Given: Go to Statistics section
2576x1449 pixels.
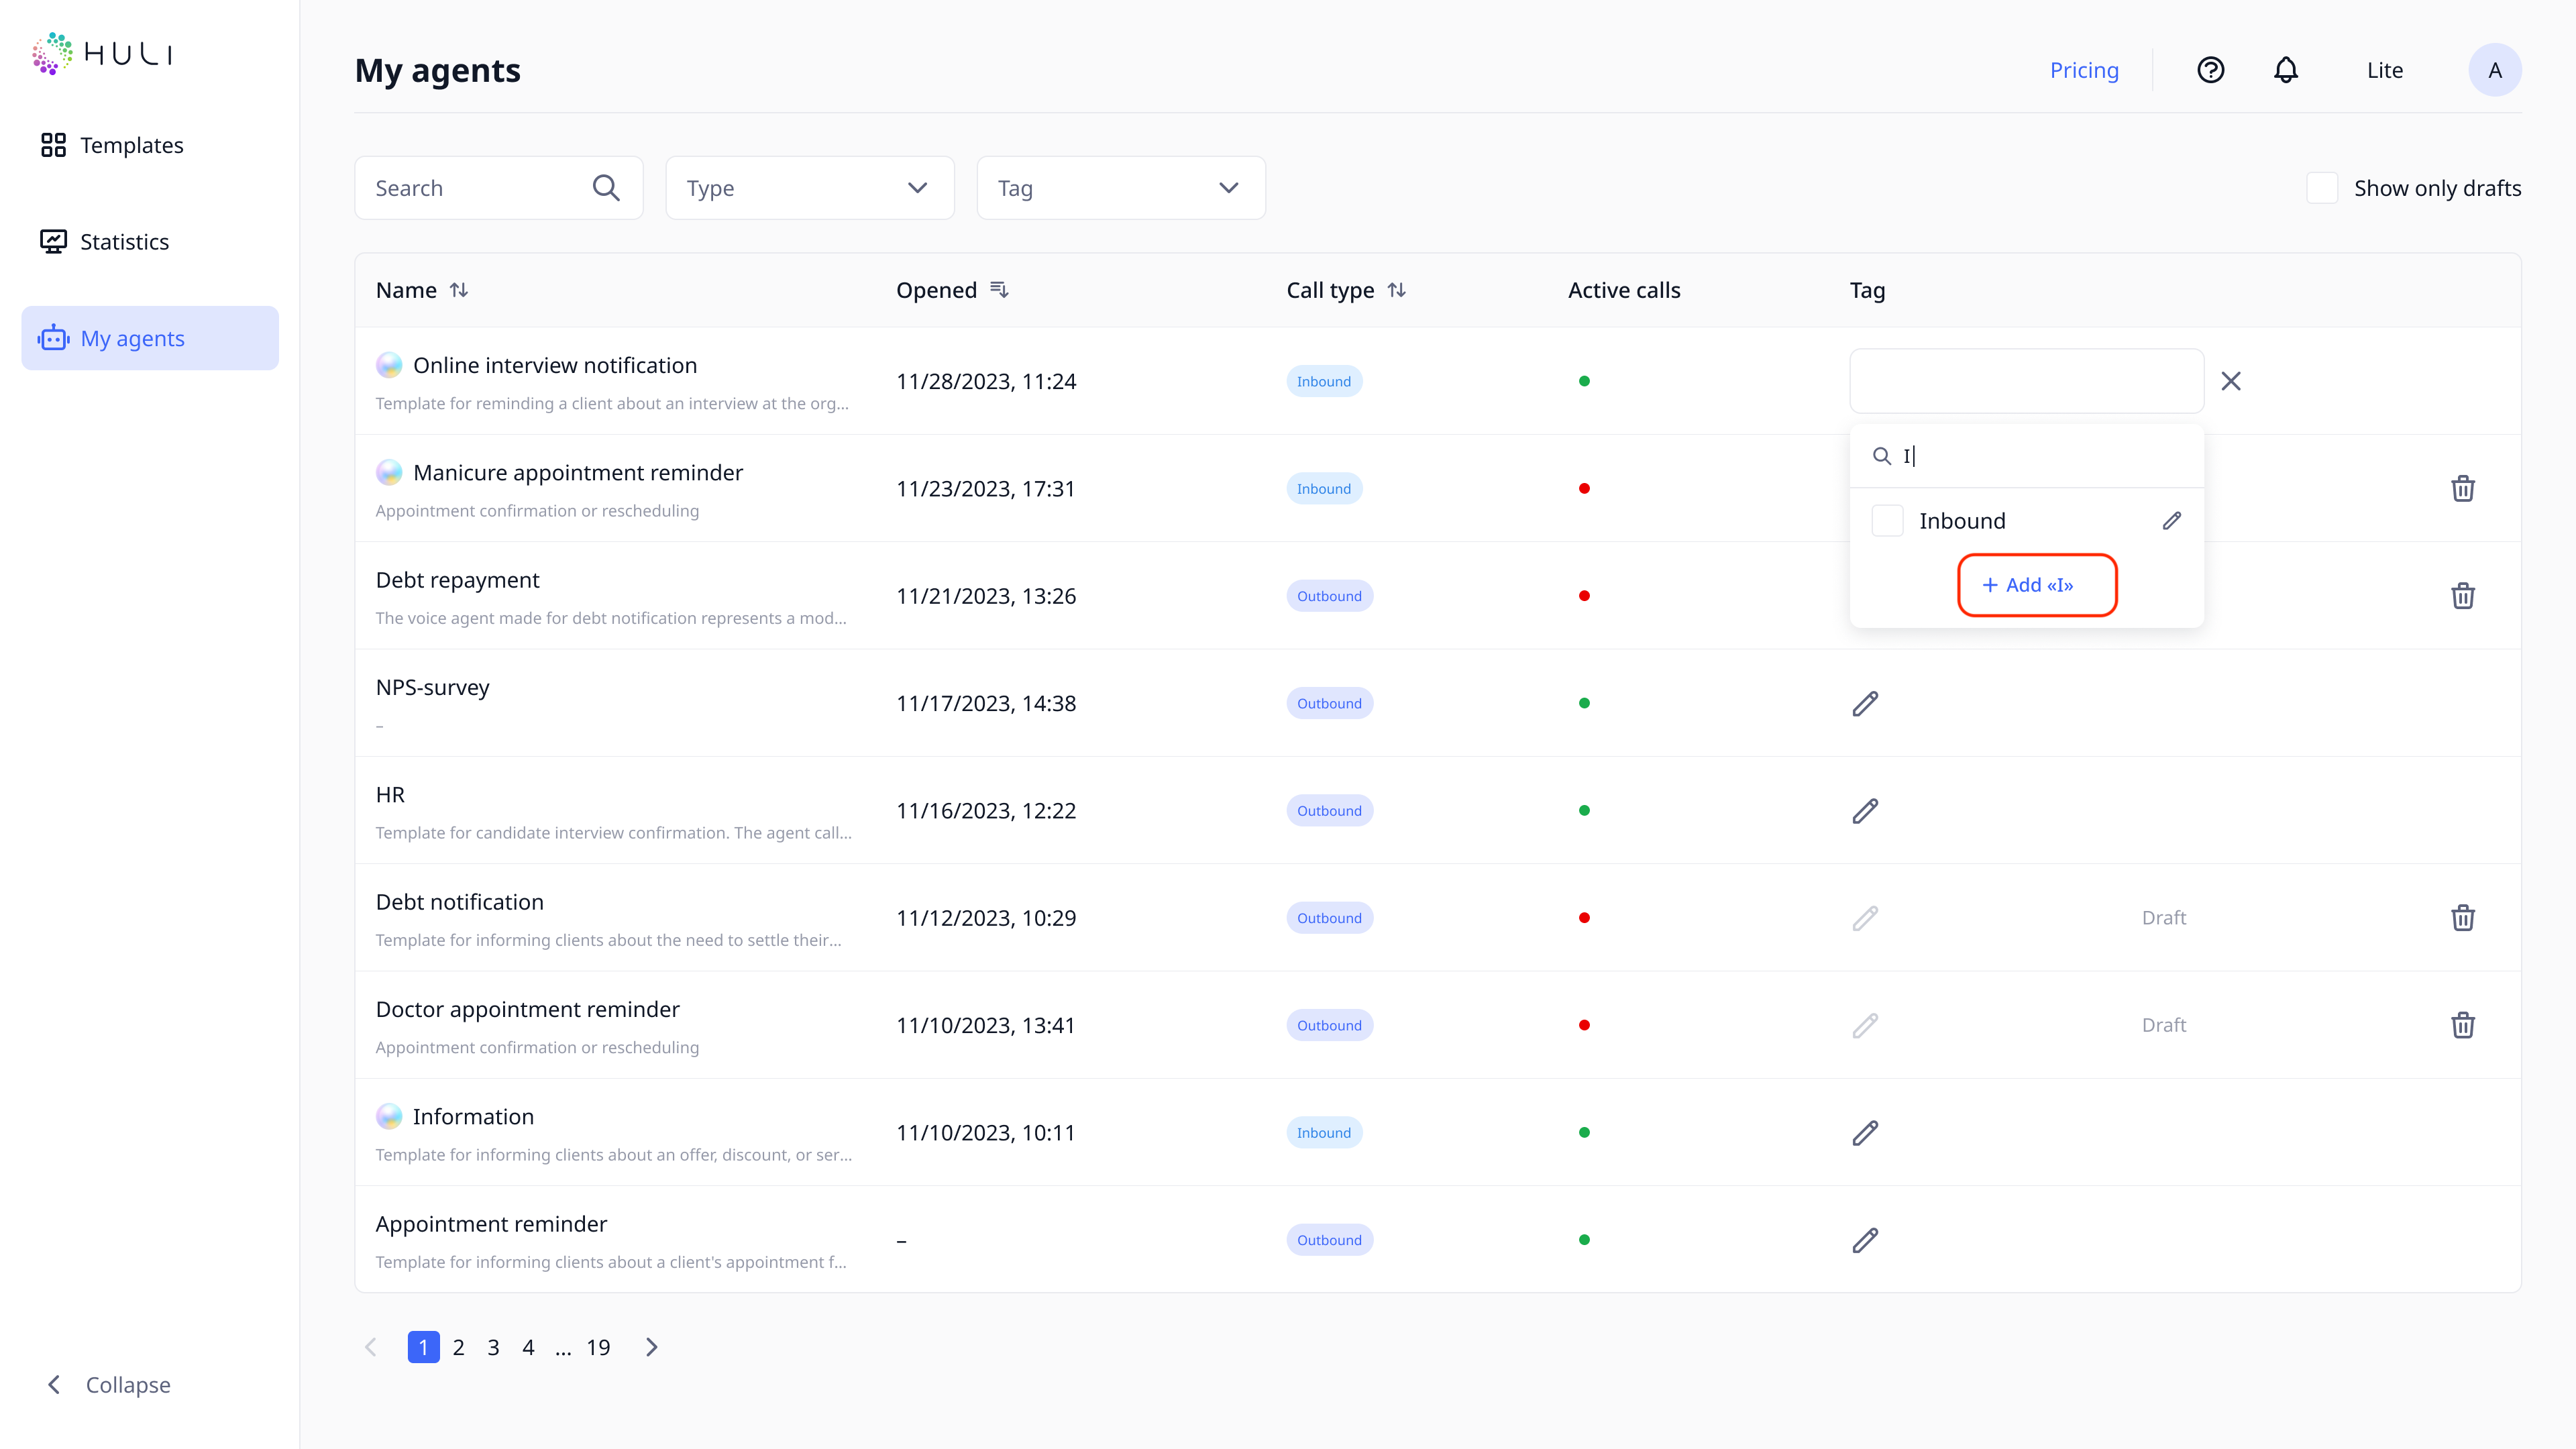Looking at the screenshot, I should coord(124,242).
